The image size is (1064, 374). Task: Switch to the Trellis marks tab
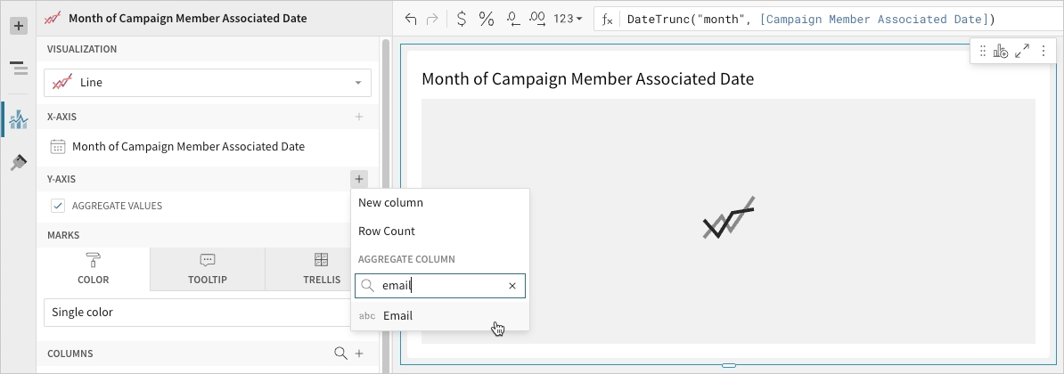321,269
